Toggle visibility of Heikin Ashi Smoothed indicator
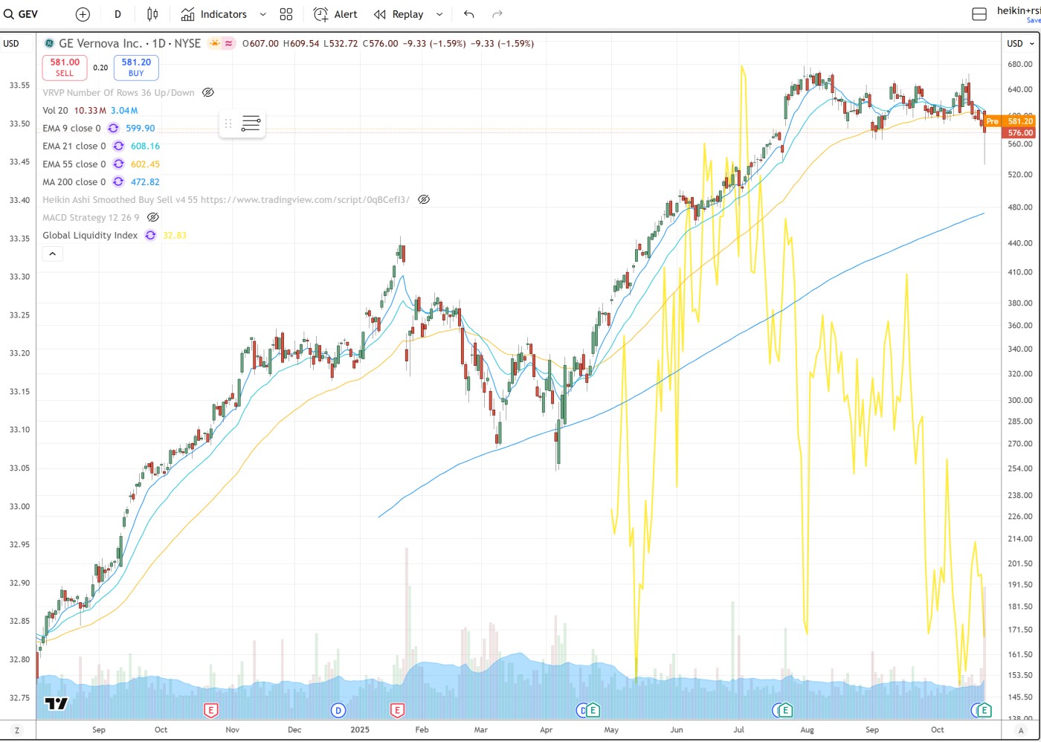Screen dimensions: 1041x742 [x=424, y=200]
